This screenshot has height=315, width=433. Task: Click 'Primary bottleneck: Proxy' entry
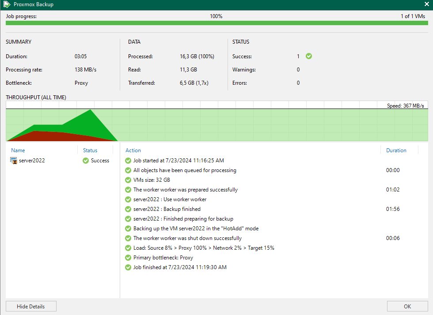163,258
